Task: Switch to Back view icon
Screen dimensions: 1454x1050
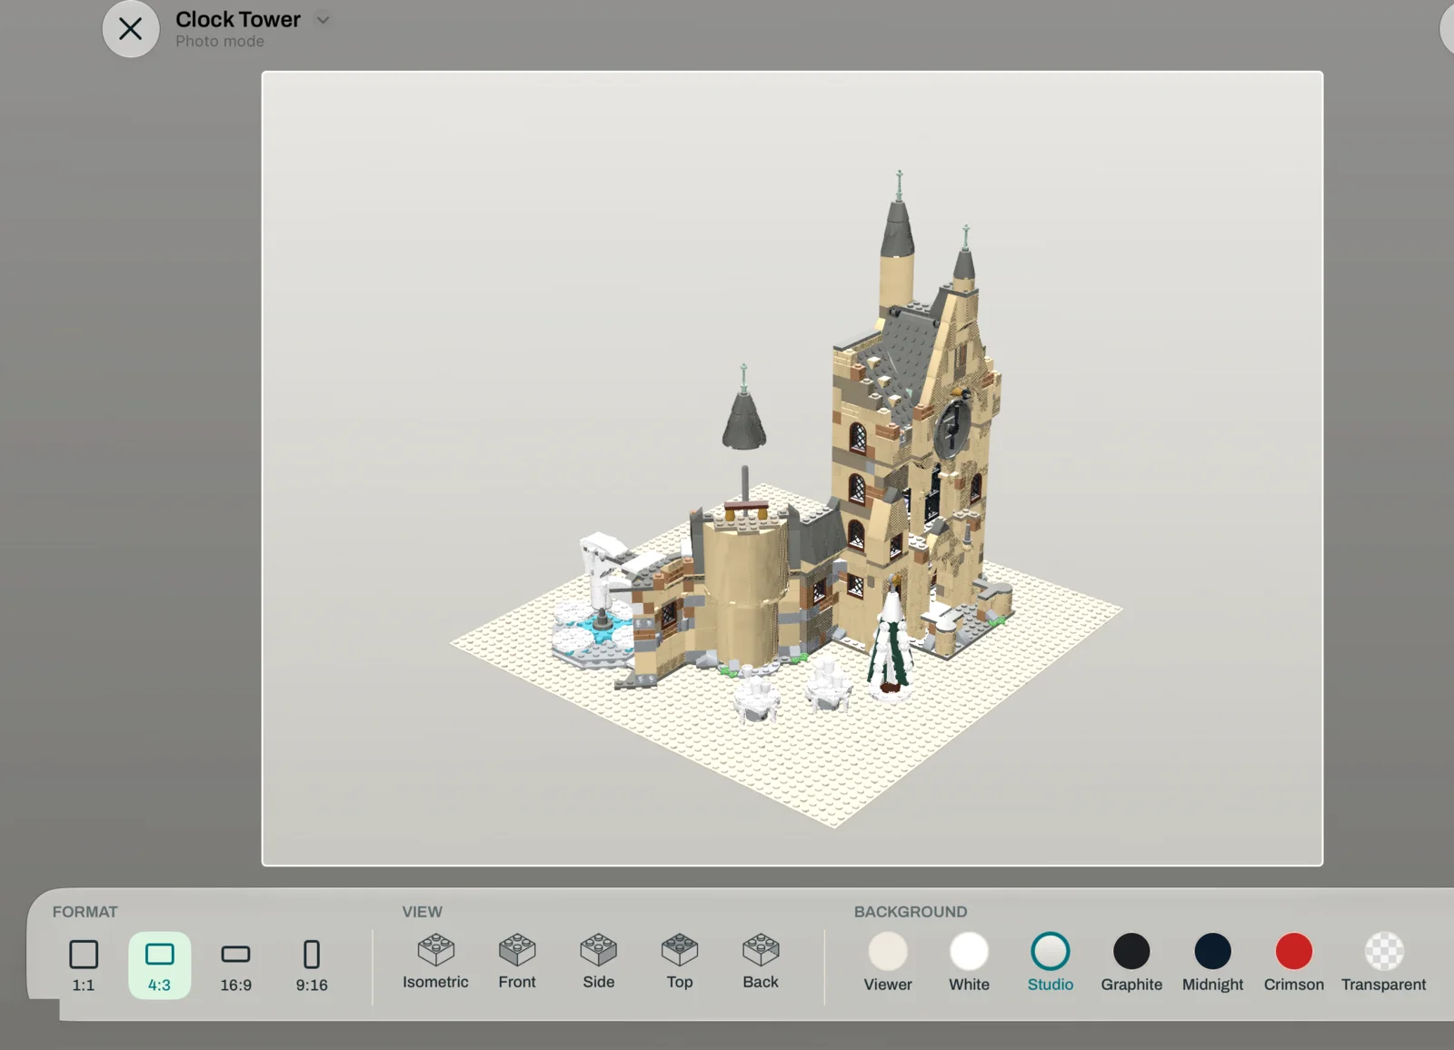Action: pyautogui.click(x=761, y=950)
